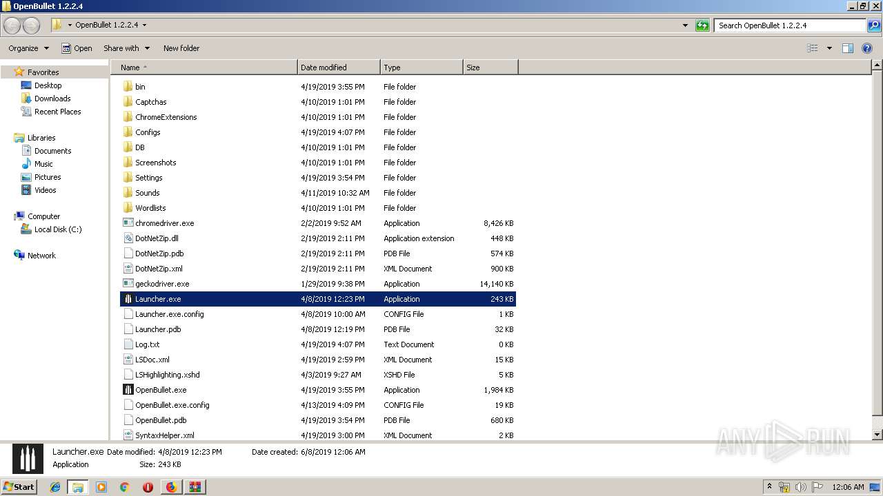Select the Configs folder icon

(x=128, y=132)
